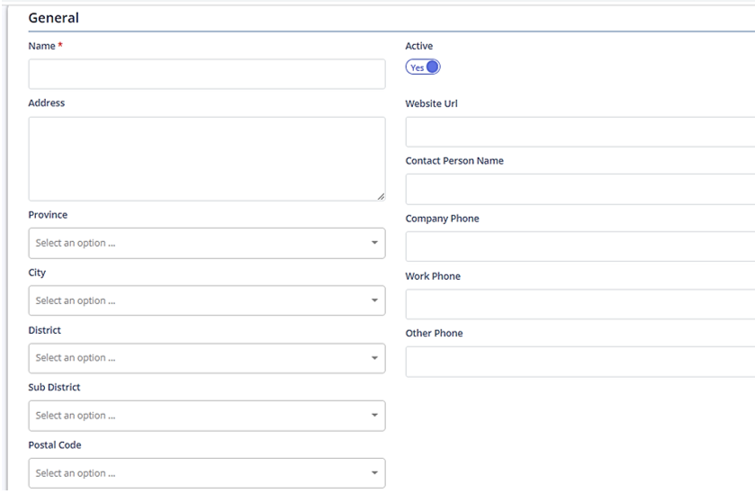The width and height of the screenshot is (755, 503).
Task: Focus the Address text area
Action: (x=207, y=159)
